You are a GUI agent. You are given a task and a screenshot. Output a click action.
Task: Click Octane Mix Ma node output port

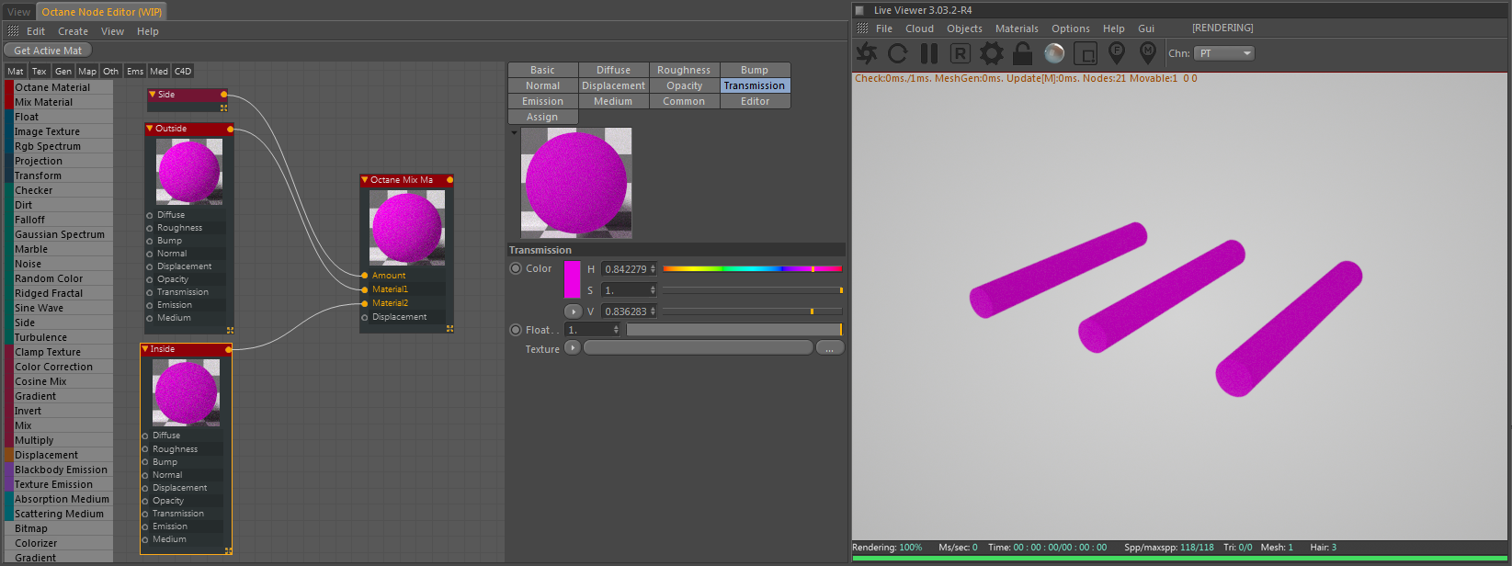[449, 180]
